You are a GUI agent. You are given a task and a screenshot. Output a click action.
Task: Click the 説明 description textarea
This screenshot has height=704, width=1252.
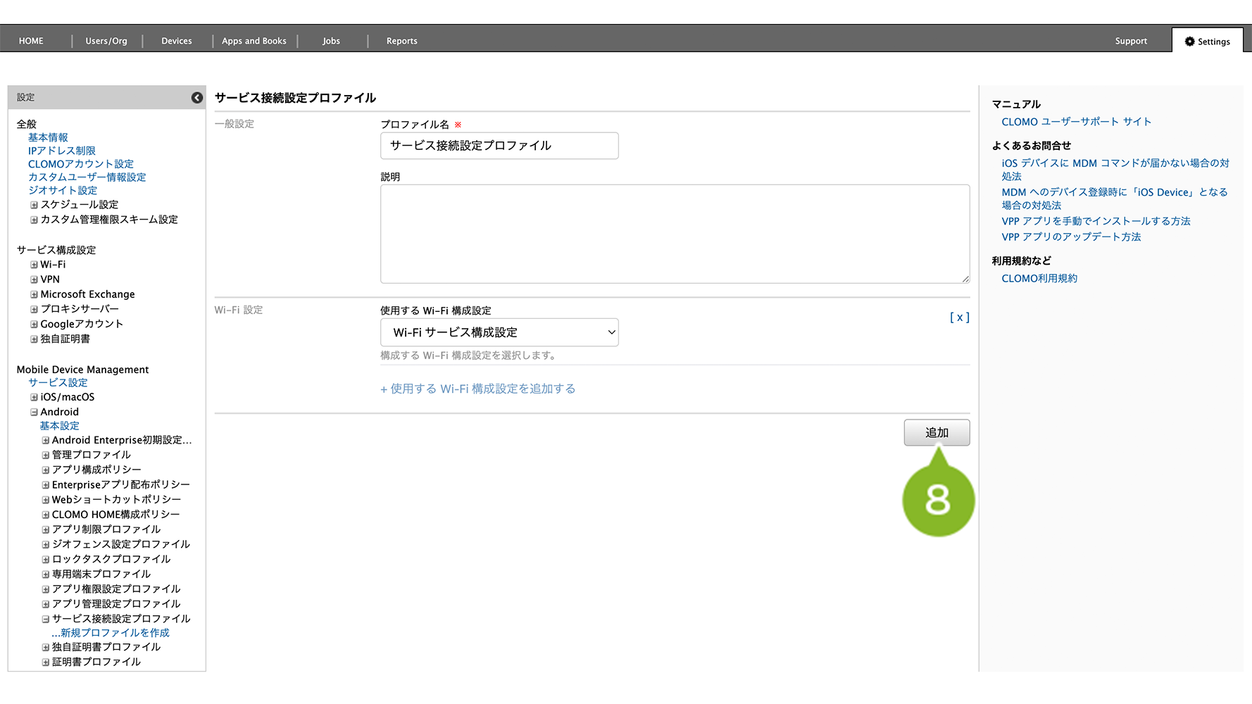pyautogui.click(x=675, y=234)
